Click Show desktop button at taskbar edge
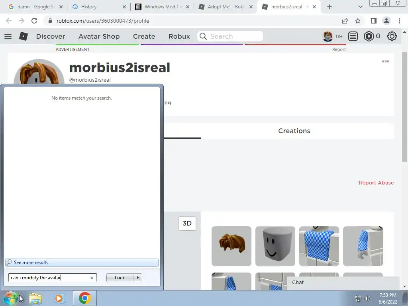Image resolution: width=408 pixels, height=306 pixels. coord(405,298)
